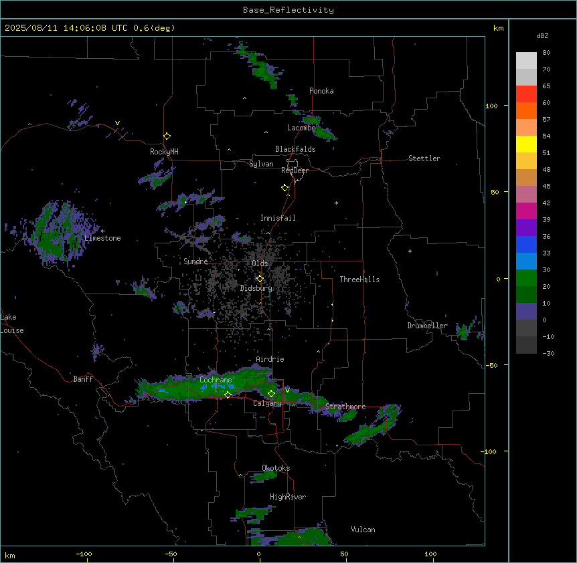Click the Banff label
577x563 pixels.
click(83, 379)
